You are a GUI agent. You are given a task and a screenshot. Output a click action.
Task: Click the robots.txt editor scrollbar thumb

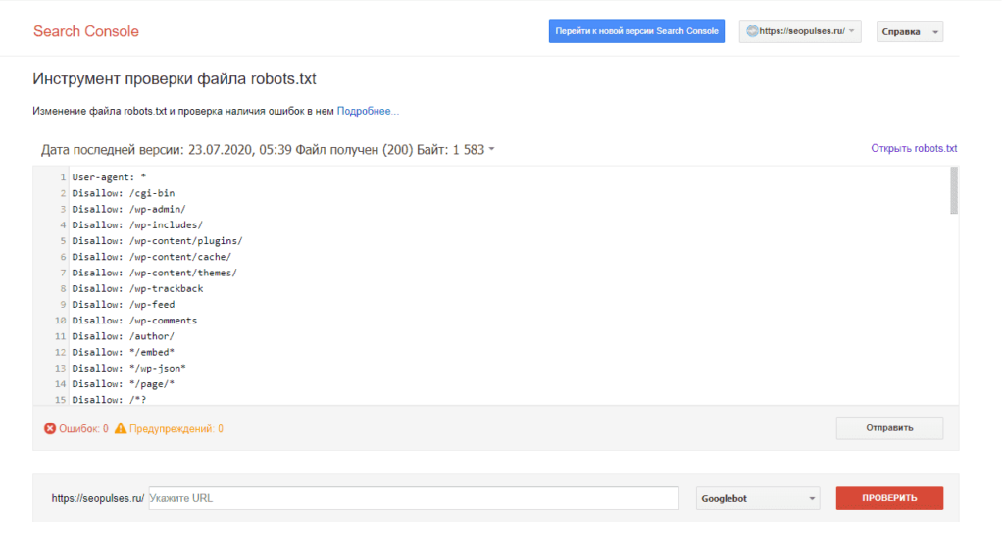pos(954,190)
